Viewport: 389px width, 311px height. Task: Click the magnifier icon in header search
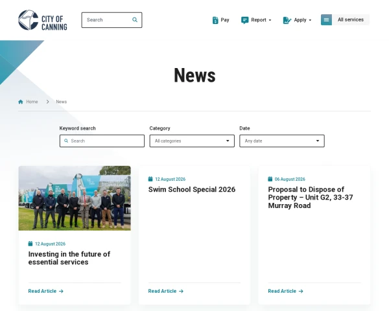click(x=135, y=20)
